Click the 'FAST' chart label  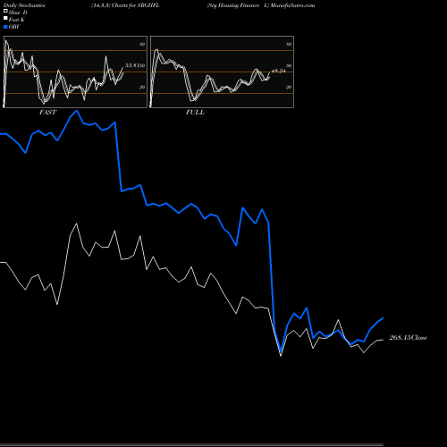tap(47, 113)
